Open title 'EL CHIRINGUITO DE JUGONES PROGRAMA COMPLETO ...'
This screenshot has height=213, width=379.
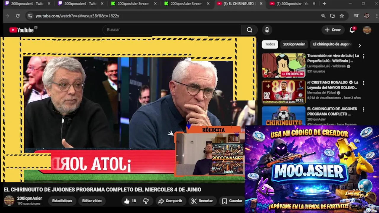click(332, 112)
